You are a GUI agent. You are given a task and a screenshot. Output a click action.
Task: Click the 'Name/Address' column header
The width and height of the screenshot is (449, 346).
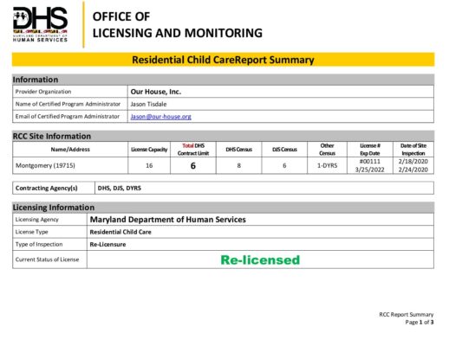70,150
